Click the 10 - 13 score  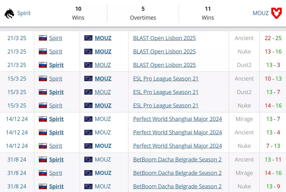click(x=273, y=79)
